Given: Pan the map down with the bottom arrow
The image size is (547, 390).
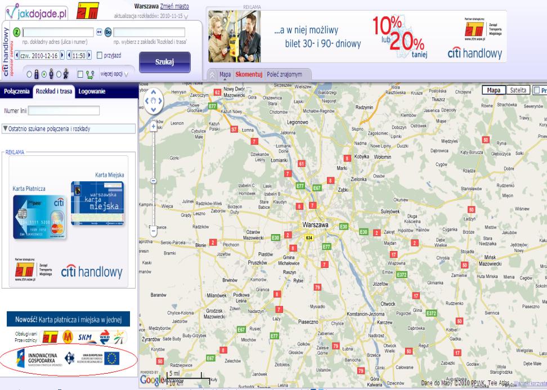Looking at the screenshot, I should click(x=154, y=109).
